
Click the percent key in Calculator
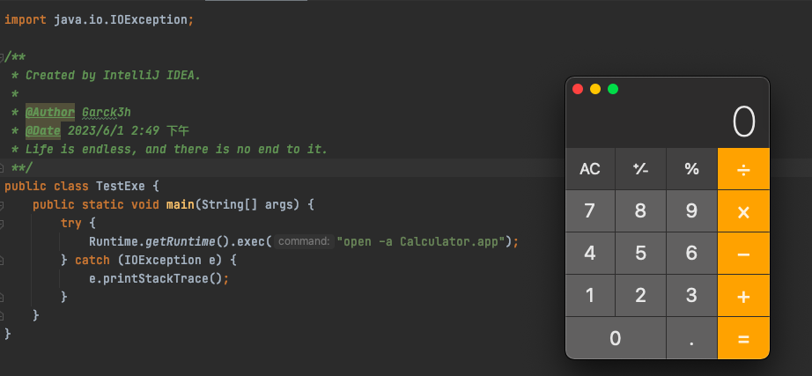(x=692, y=169)
